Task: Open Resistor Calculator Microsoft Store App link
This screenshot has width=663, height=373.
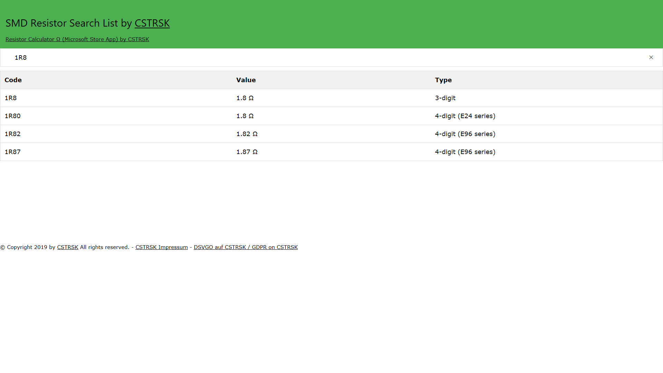Action: click(77, 39)
